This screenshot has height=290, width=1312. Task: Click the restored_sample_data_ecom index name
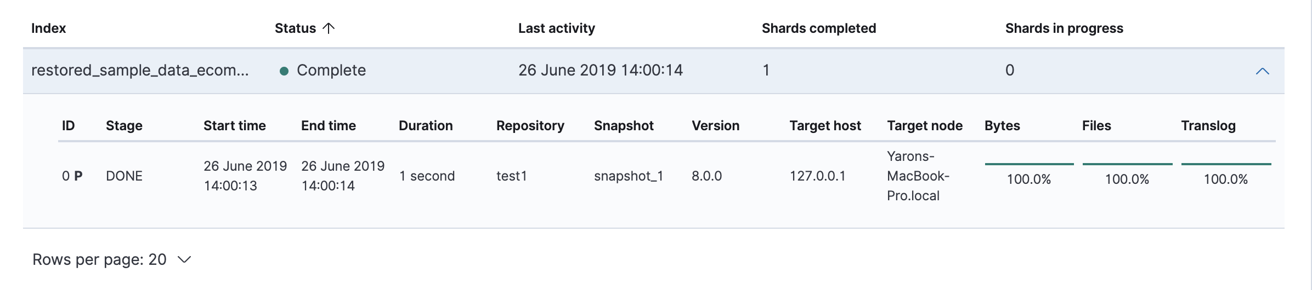[140, 71]
